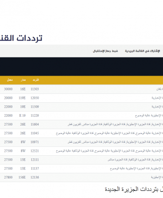The width and height of the screenshot is (163, 198).
Task: Open the ضبط جهاز الإستقبال menu item
Action: point(105,51)
